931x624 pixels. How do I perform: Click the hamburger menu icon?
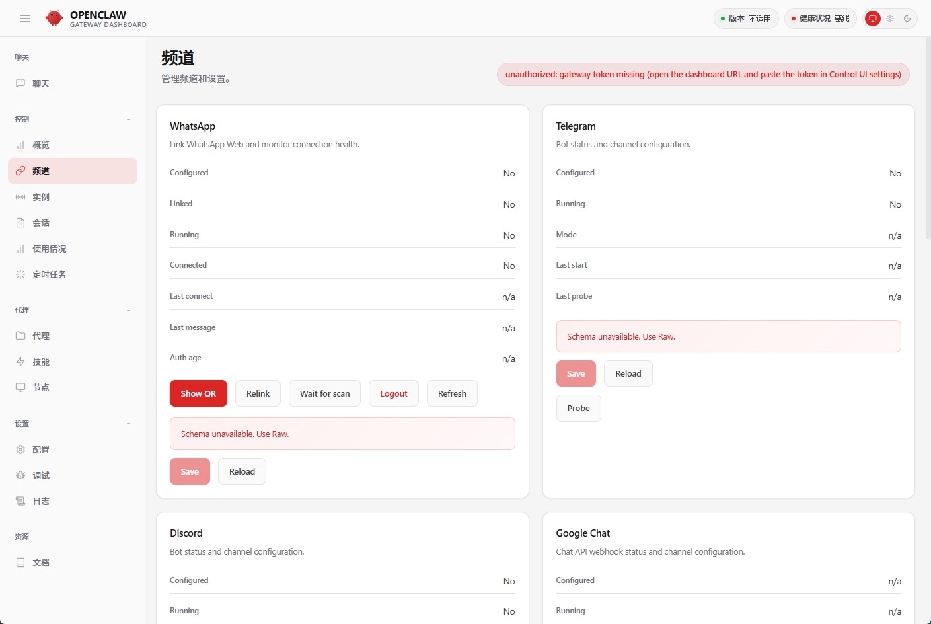25,19
